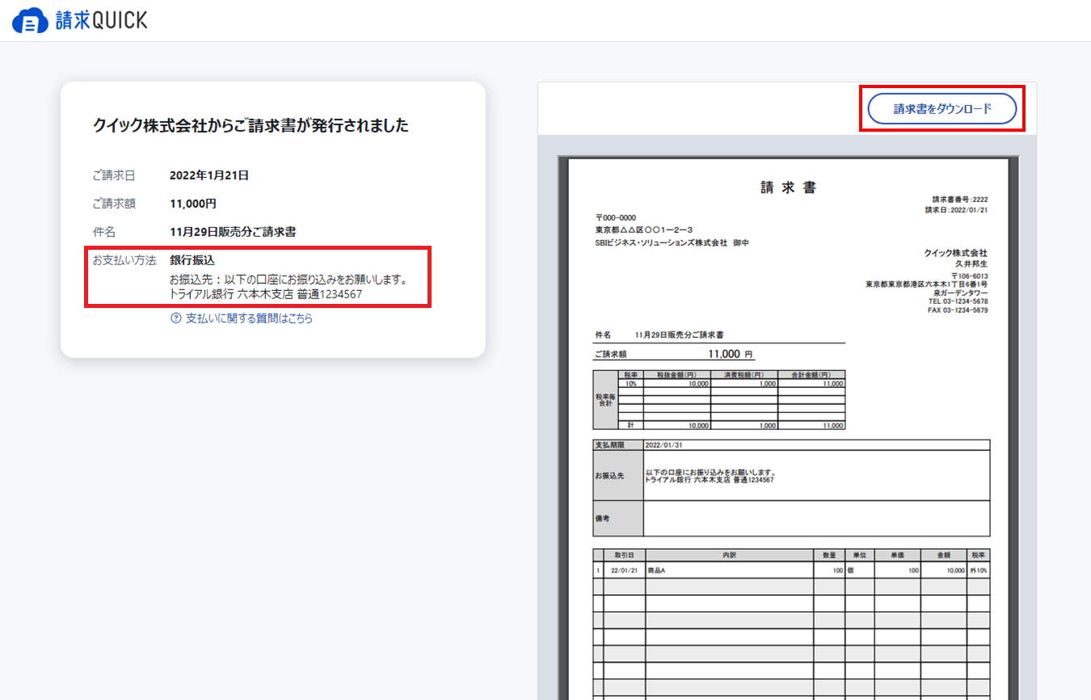Click the 金額 column header
This screenshot has height=700, width=1091.
click(944, 556)
